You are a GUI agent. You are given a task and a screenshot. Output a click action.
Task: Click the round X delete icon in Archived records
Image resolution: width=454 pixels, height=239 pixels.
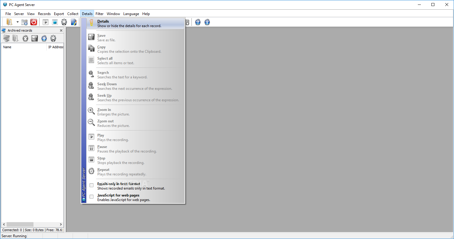pyautogui.click(x=25, y=38)
